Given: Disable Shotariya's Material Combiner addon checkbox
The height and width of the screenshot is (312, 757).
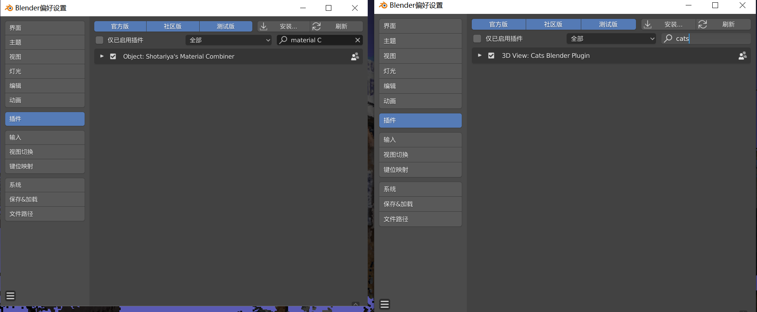Looking at the screenshot, I should tap(113, 56).
